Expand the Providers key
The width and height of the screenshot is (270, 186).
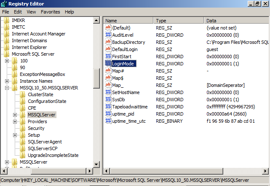[15, 121]
